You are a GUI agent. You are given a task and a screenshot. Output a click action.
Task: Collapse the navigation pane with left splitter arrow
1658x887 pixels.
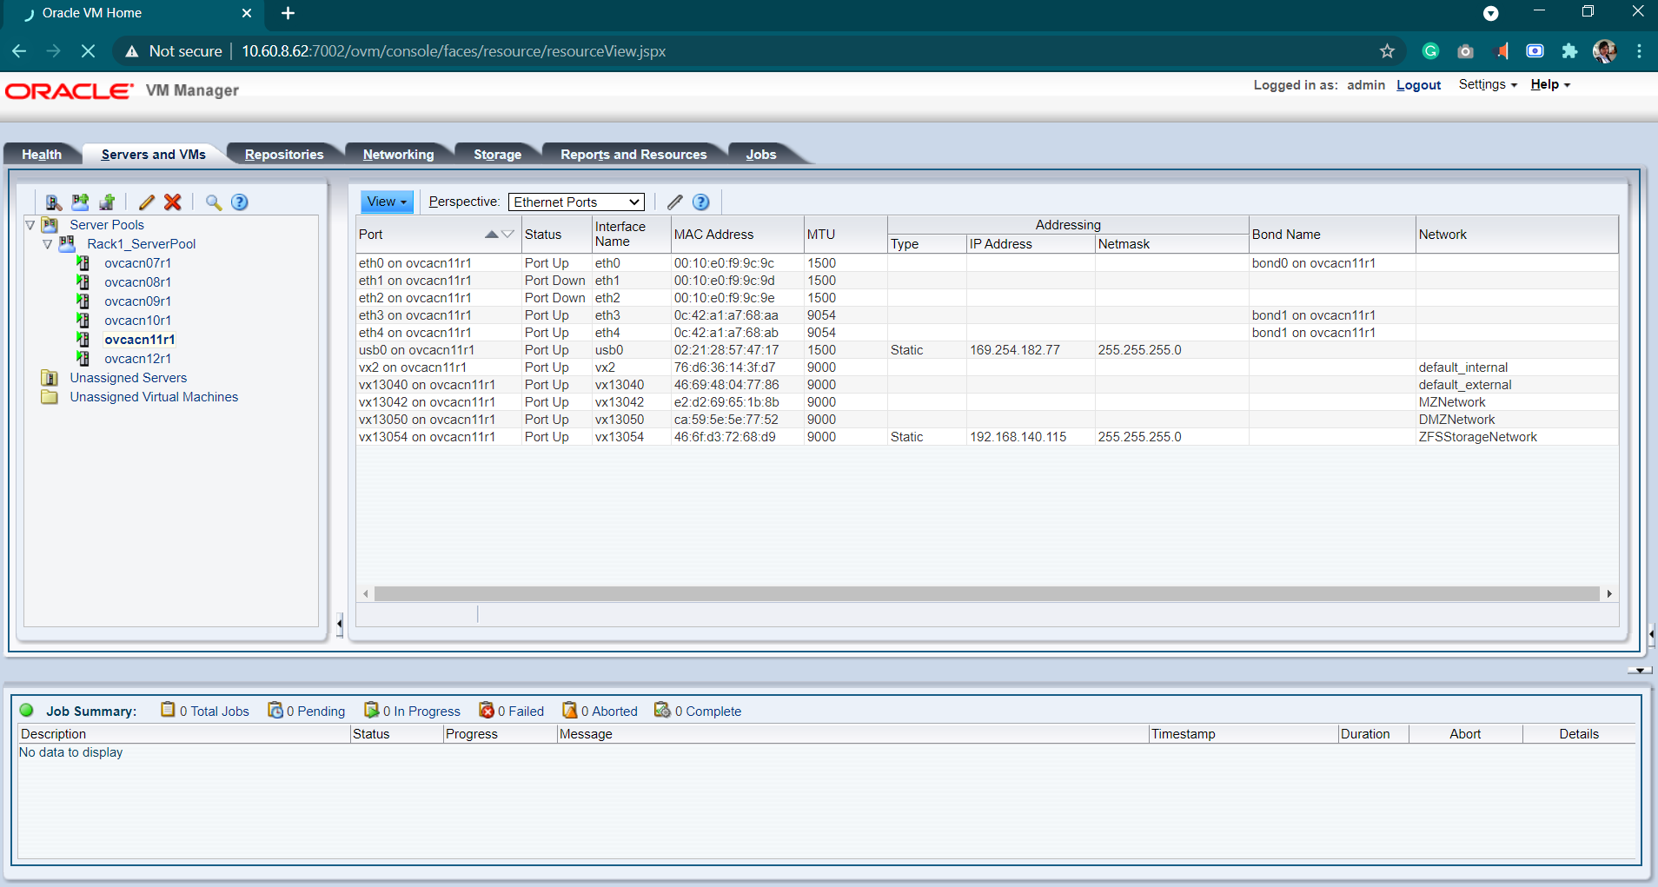pos(339,624)
